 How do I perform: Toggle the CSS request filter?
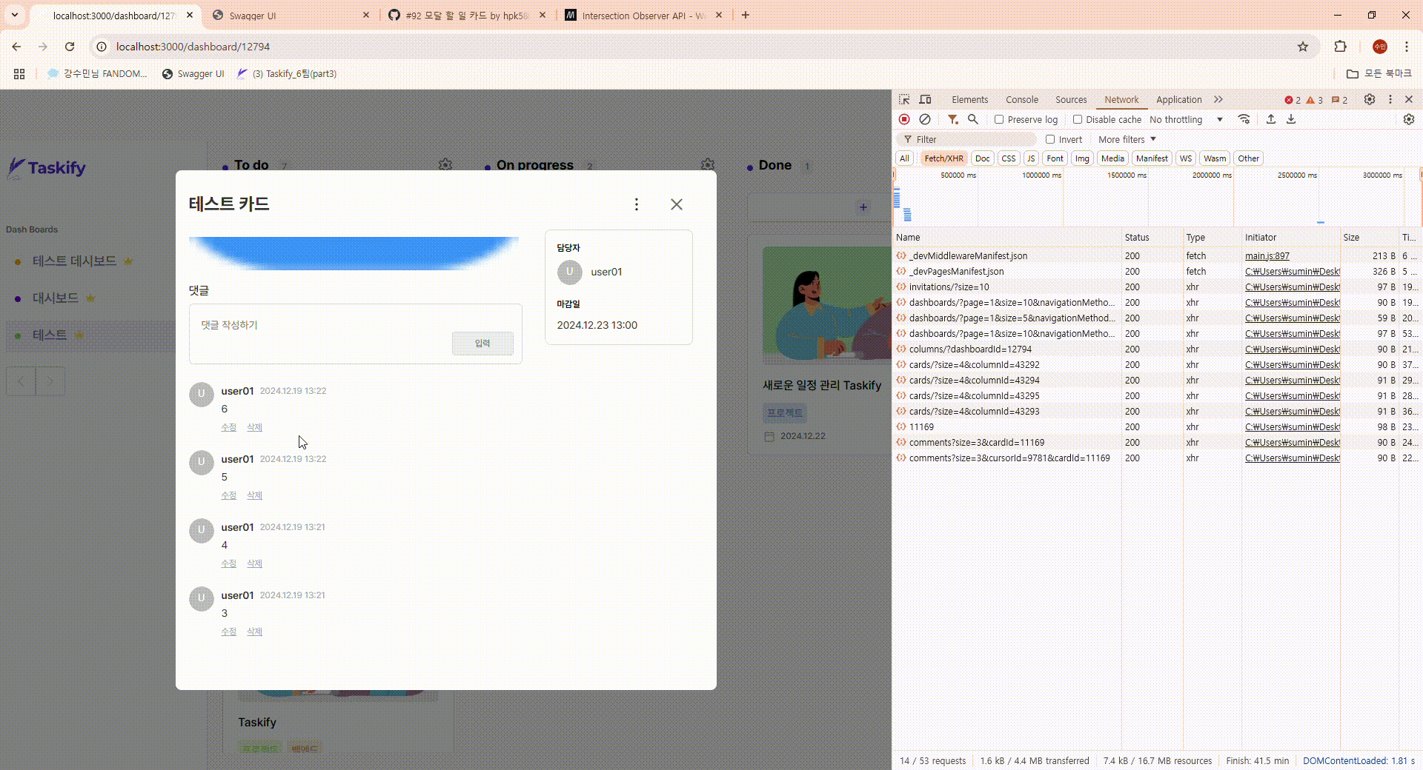click(x=1008, y=158)
